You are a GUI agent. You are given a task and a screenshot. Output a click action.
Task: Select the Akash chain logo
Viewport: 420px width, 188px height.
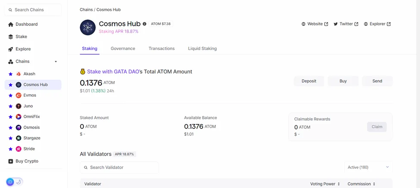pyautogui.click(x=19, y=74)
